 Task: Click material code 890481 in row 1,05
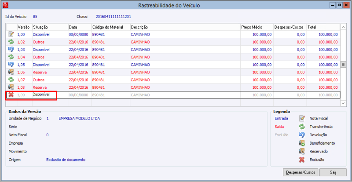(x=98, y=65)
